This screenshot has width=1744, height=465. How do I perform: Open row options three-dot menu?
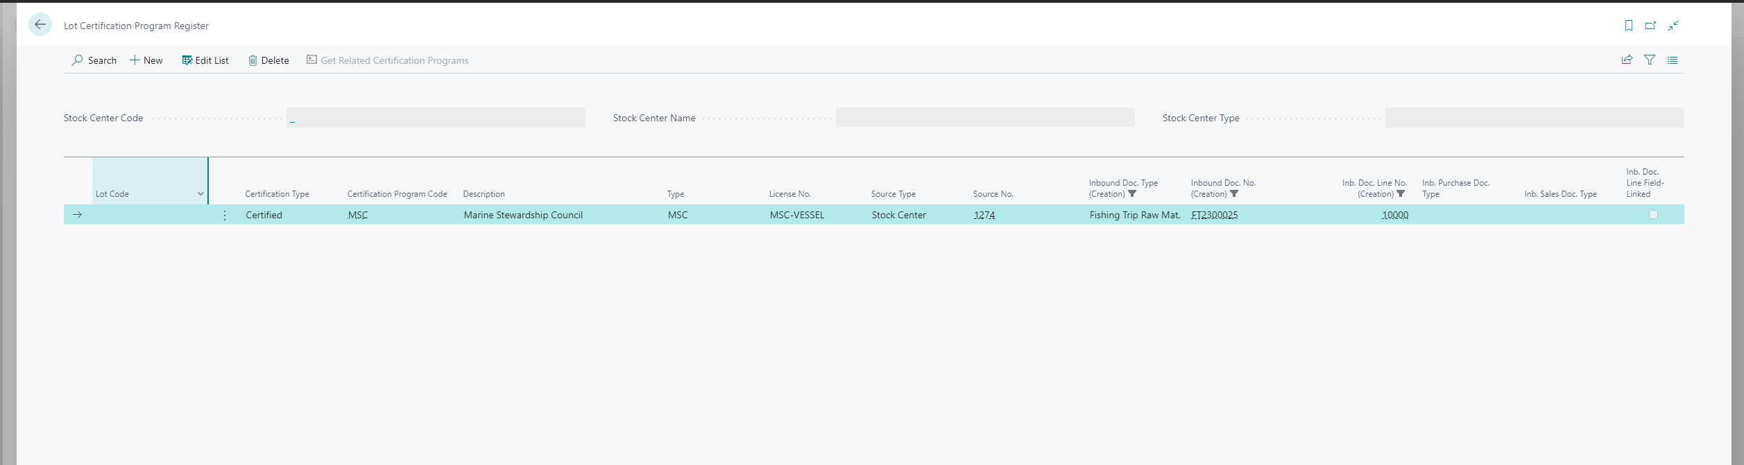coord(225,216)
